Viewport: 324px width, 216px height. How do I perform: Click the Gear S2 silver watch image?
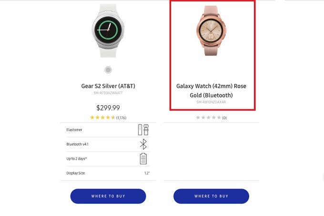point(108,31)
